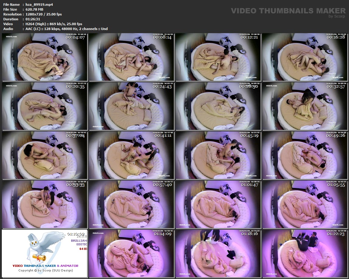Select the thumbnail stamped 00:12:21
Viewport: 349px width, 279px height.
click(218, 57)
